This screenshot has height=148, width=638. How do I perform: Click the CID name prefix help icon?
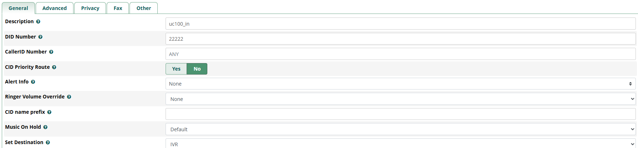click(x=50, y=112)
